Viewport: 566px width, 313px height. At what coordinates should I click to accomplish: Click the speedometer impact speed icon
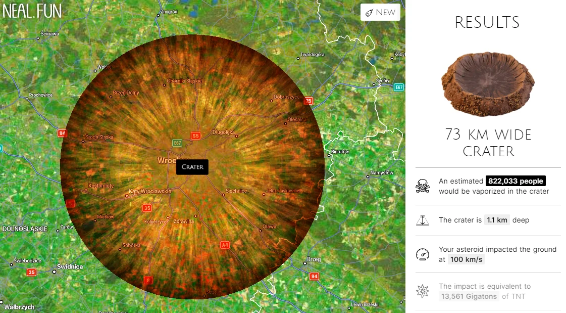422,254
